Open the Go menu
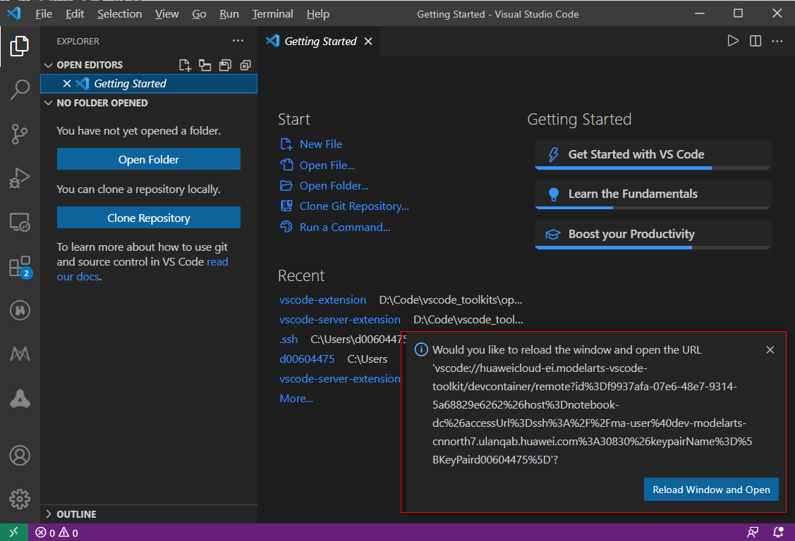 click(199, 14)
